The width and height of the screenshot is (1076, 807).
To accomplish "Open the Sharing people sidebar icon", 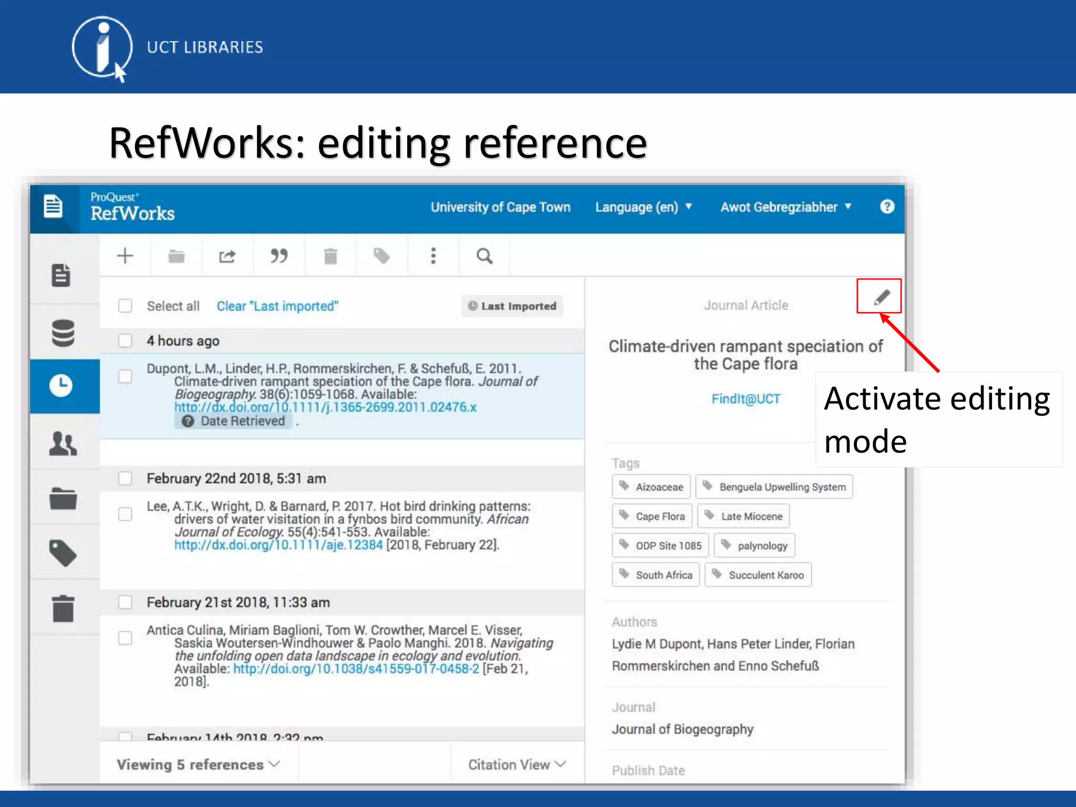I will click(63, 443).
